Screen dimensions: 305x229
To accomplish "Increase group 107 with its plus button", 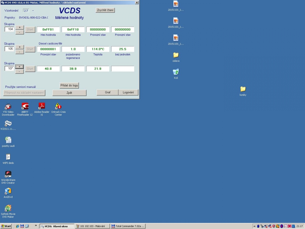I will [20, 67].
